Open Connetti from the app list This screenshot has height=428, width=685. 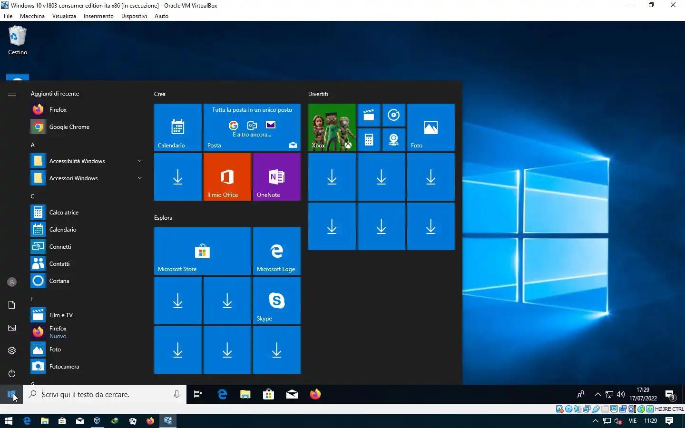tap(86, 247)
